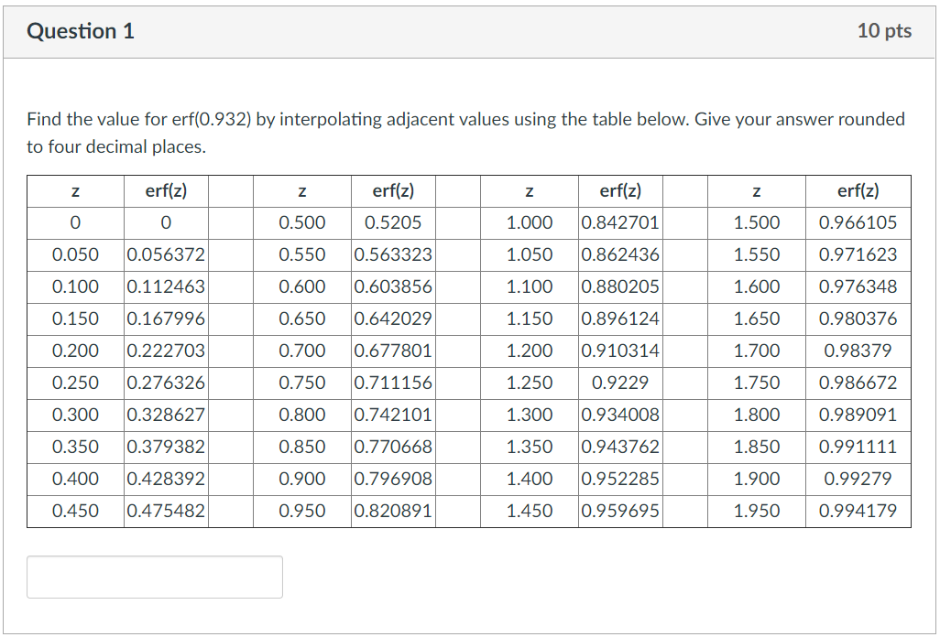Viewport: 940px width, 637px height.
Task: Click the cell with the value 0
Action: (x=76, y=222)
